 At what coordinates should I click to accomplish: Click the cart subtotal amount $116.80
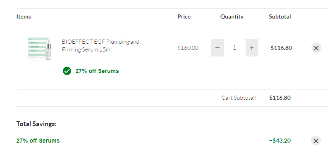tap(280, 98)
